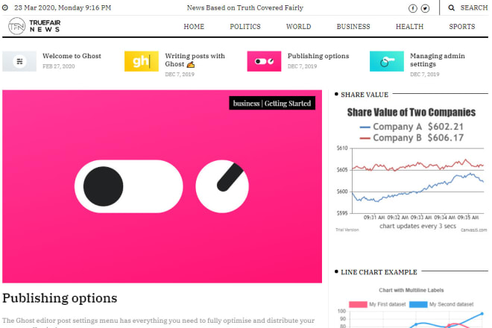
Task: Navigate to the Business section
Action: (353, 27)
